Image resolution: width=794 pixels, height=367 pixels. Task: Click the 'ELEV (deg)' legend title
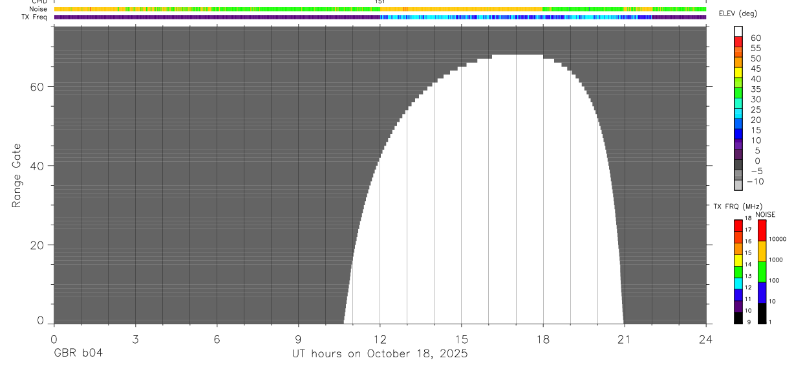[x=738, y=14]
